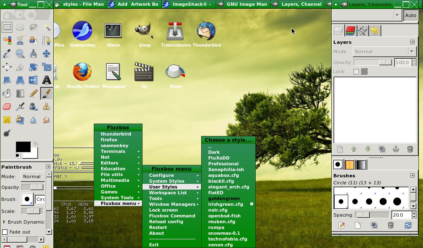Select the Text tool
423x248 pixels.
pyautogui.click(x=46, y=80)
